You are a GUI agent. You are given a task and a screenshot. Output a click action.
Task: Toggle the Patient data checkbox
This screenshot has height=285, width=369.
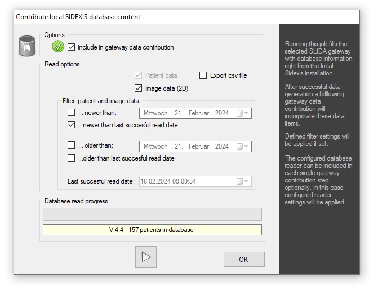click(x=139, y=75)
